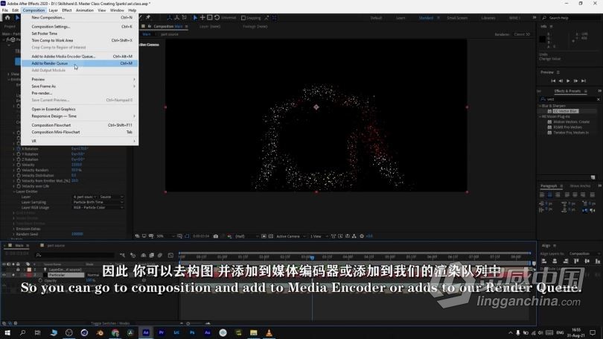Open Premiere Pro in taskbar

[161, 332]
